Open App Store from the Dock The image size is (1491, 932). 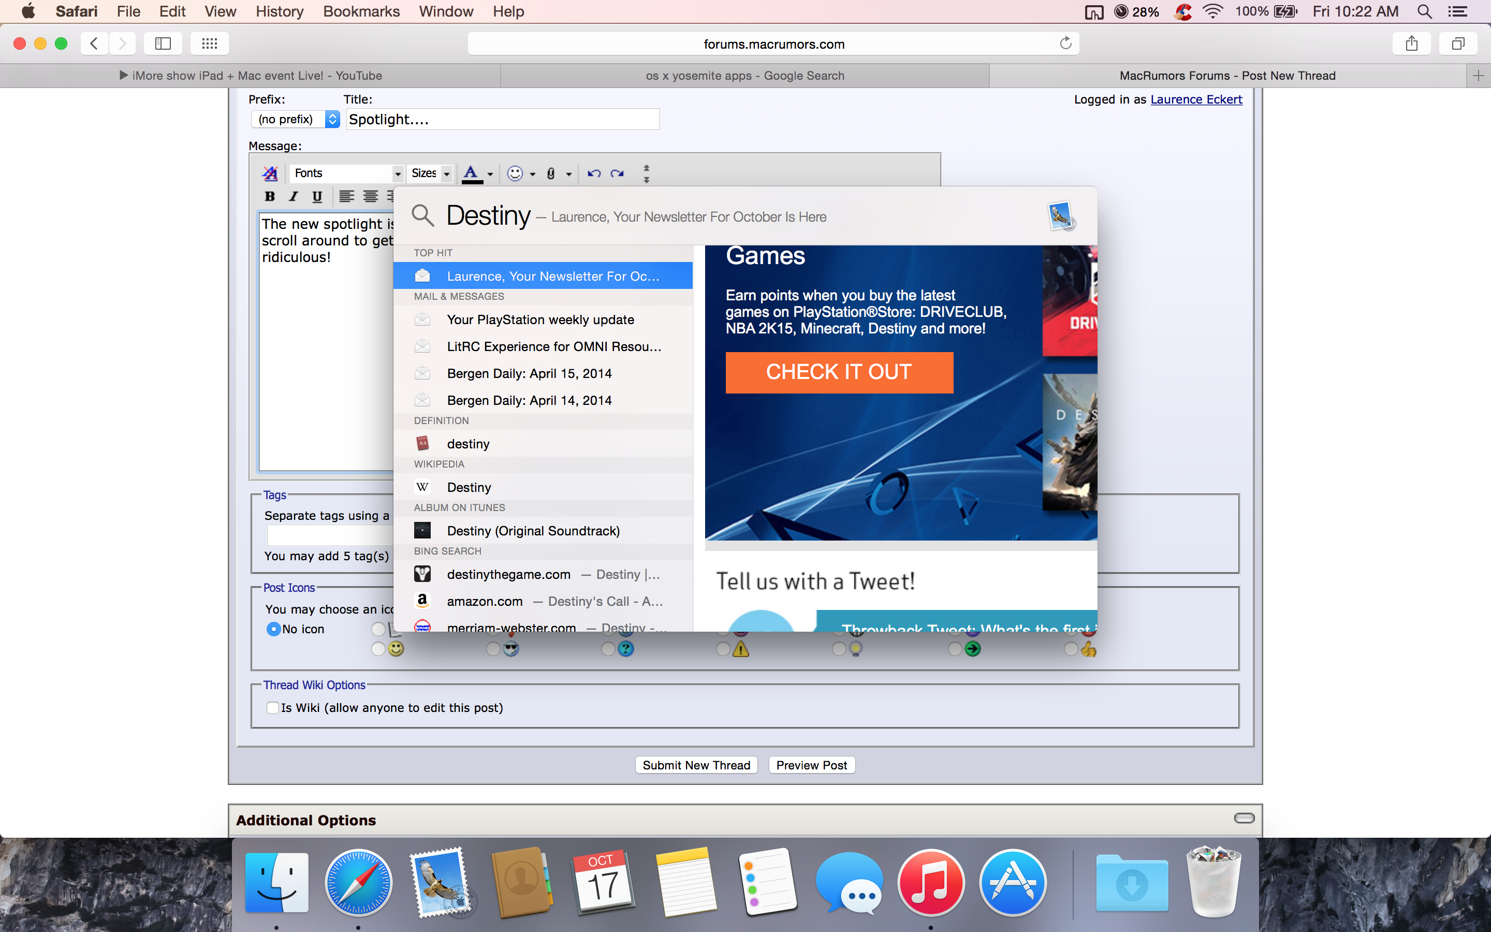coord(1013,882)
